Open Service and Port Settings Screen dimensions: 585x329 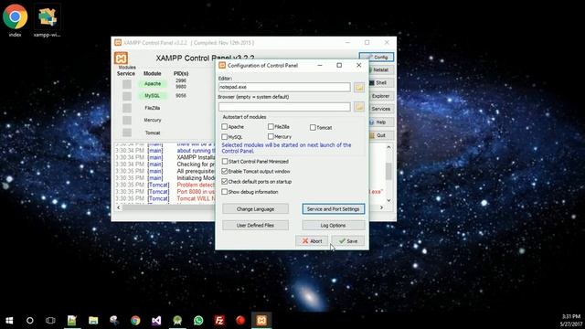pos(333,209)
